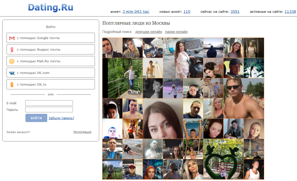The height and width of the screenshot is (181, 297).
Task: Open the heart-shaped topiary photo thumbnail
Action: point(223,159)
